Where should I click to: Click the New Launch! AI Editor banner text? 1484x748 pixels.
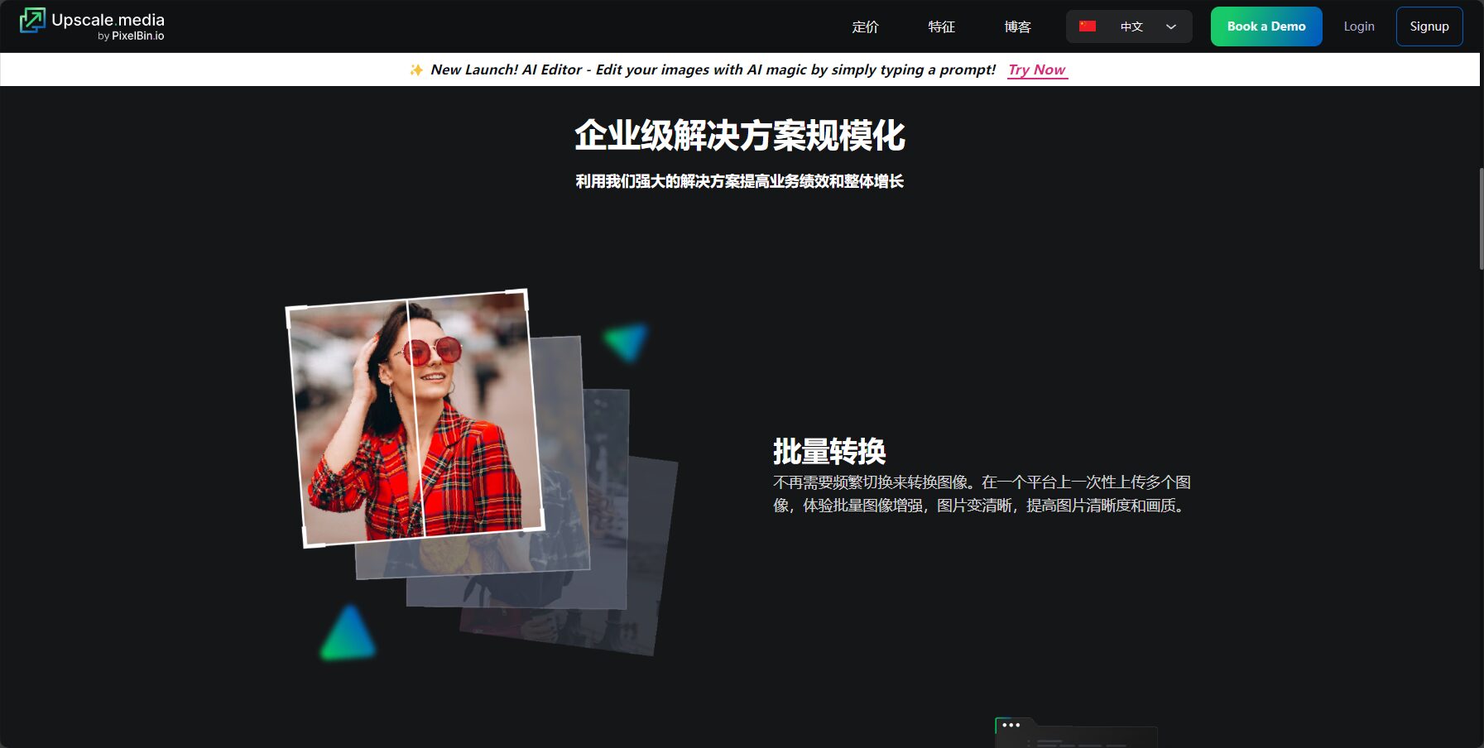click(x=713, y=70)
